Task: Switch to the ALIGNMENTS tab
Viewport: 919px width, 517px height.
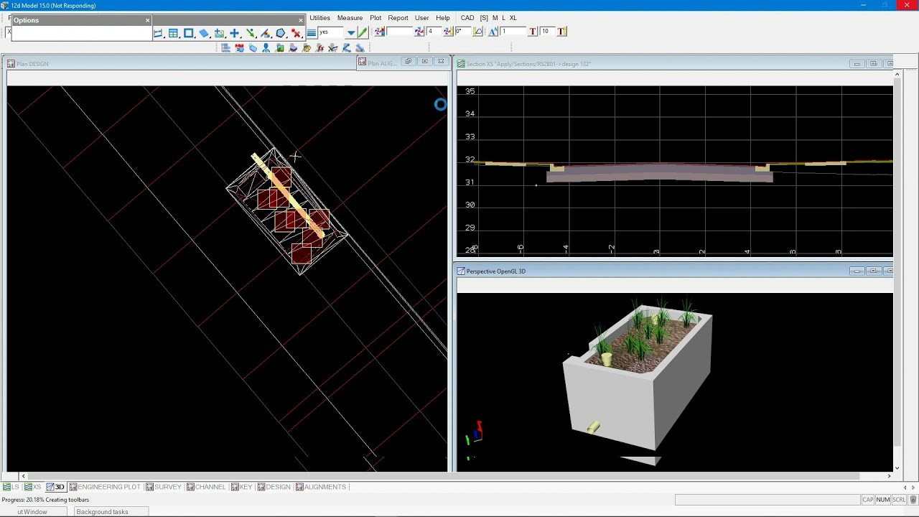Action: coord(320,487)
